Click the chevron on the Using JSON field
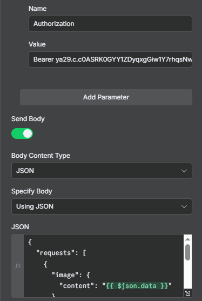Screen dimensions: 202x301 [x=184, y=206]
